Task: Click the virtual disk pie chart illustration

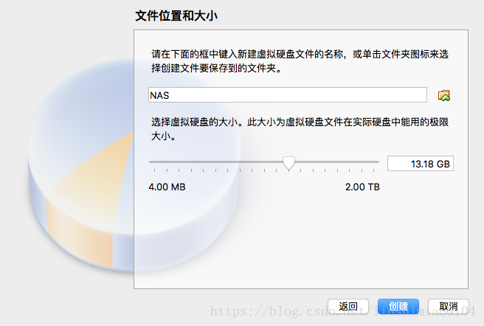Action: [x=134, y=165]
